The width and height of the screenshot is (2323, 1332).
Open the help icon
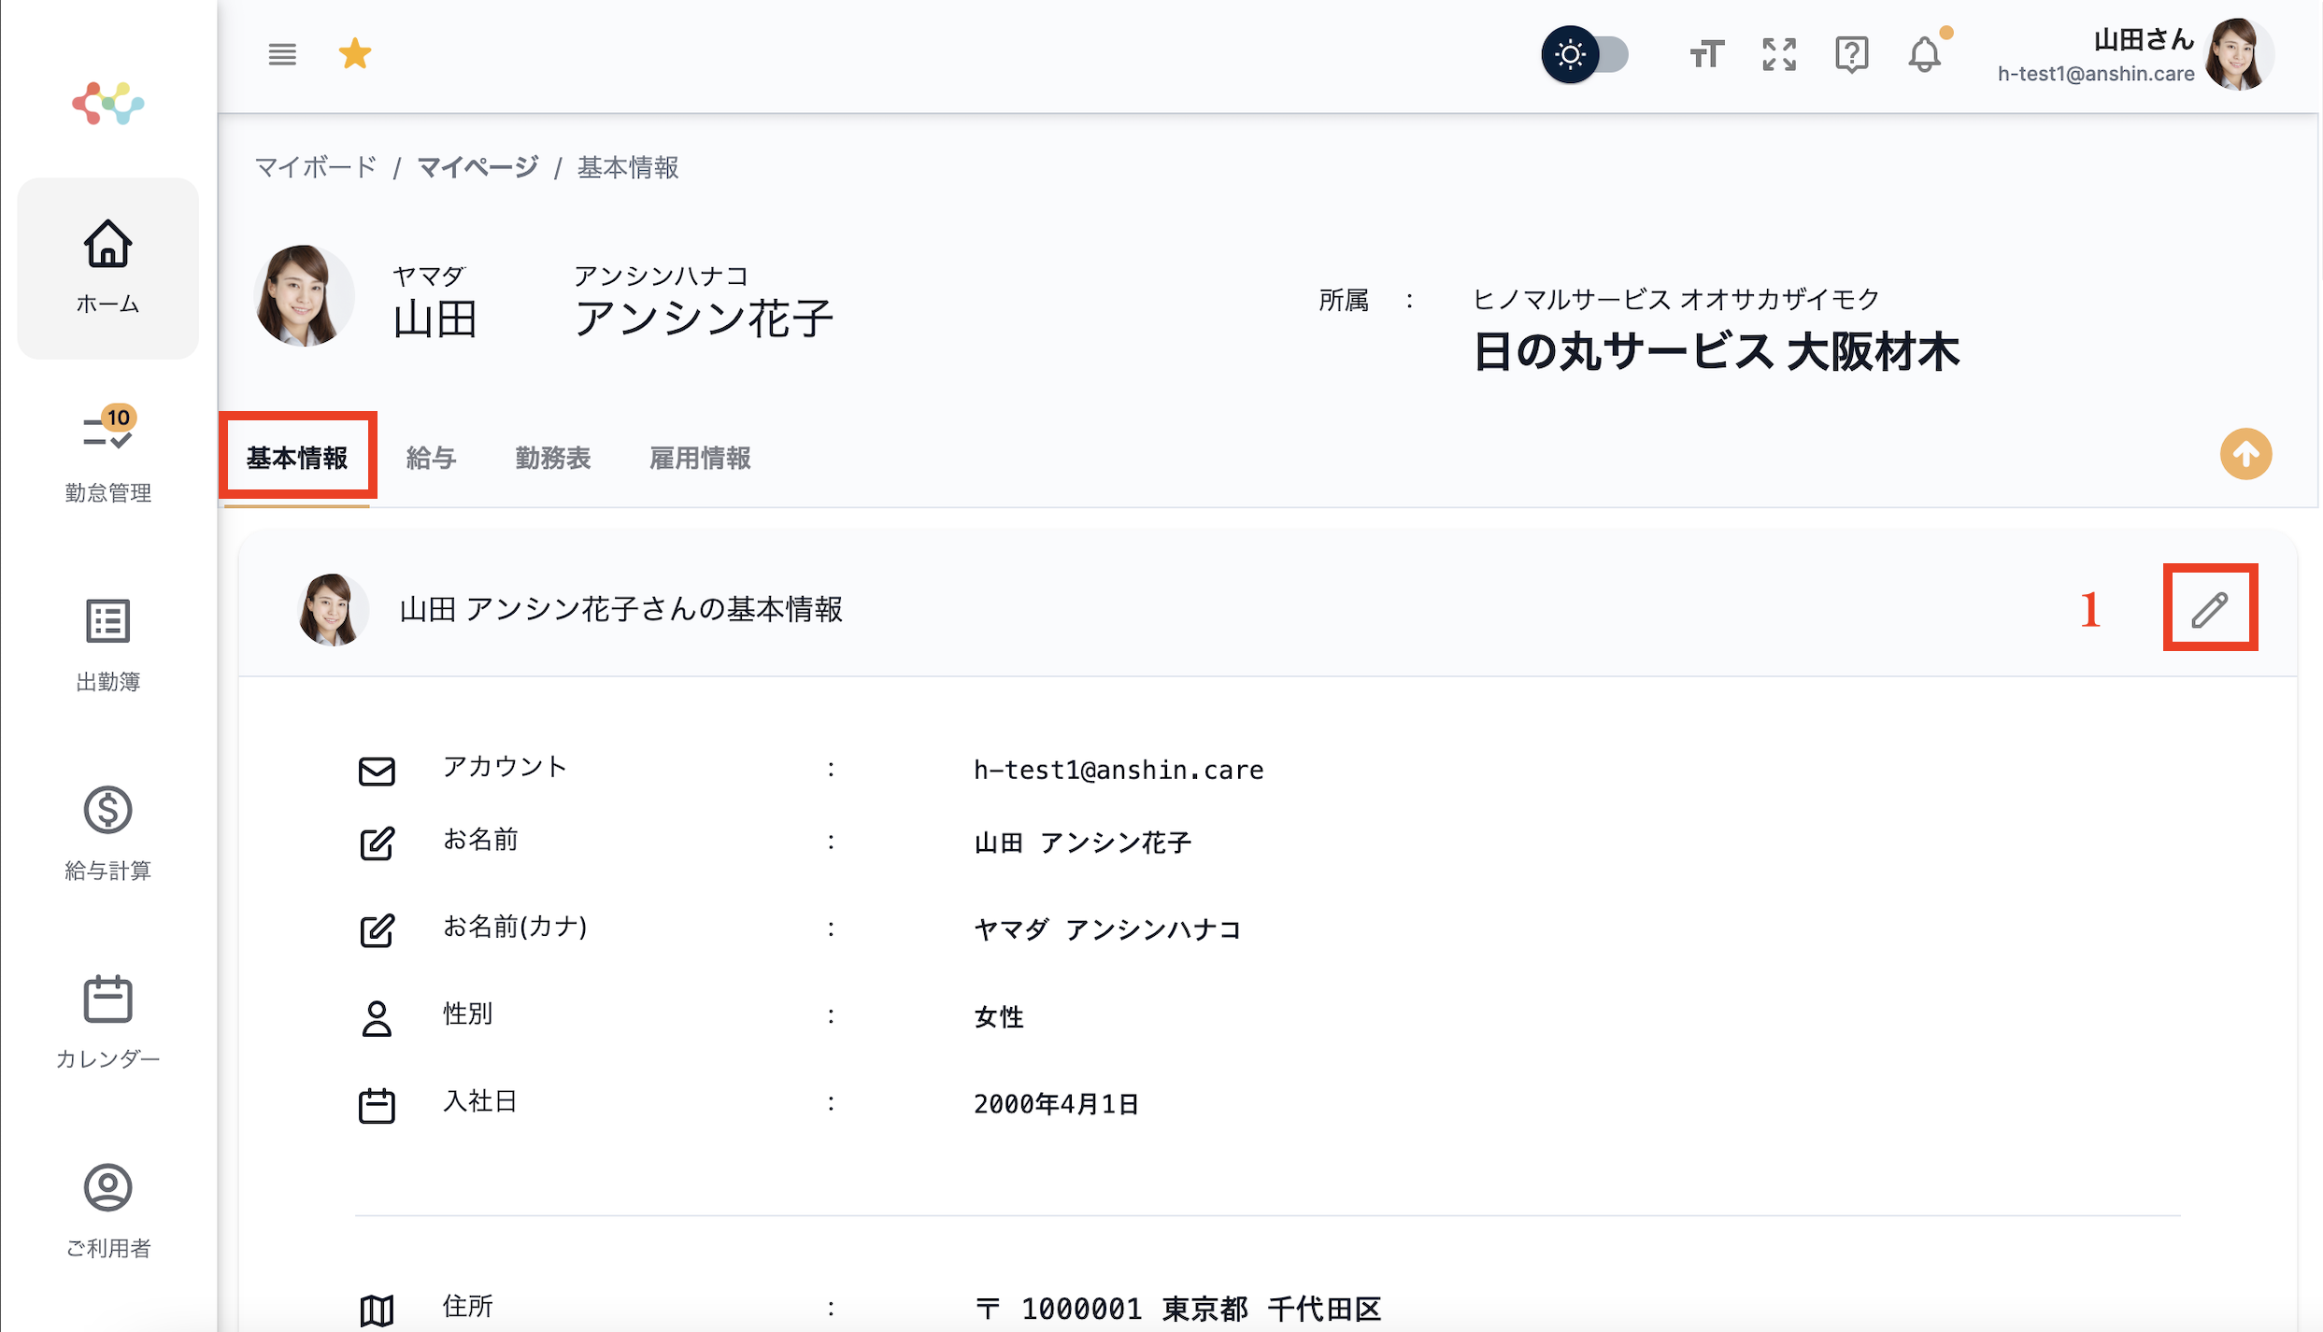click(x=1851, y=54)
